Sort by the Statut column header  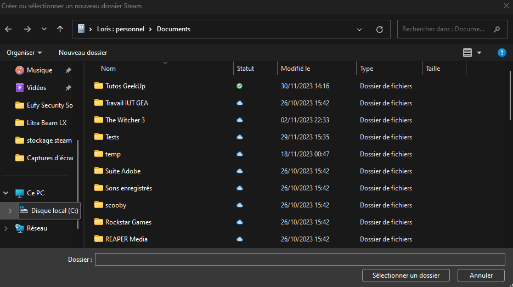tap(245, 69)
